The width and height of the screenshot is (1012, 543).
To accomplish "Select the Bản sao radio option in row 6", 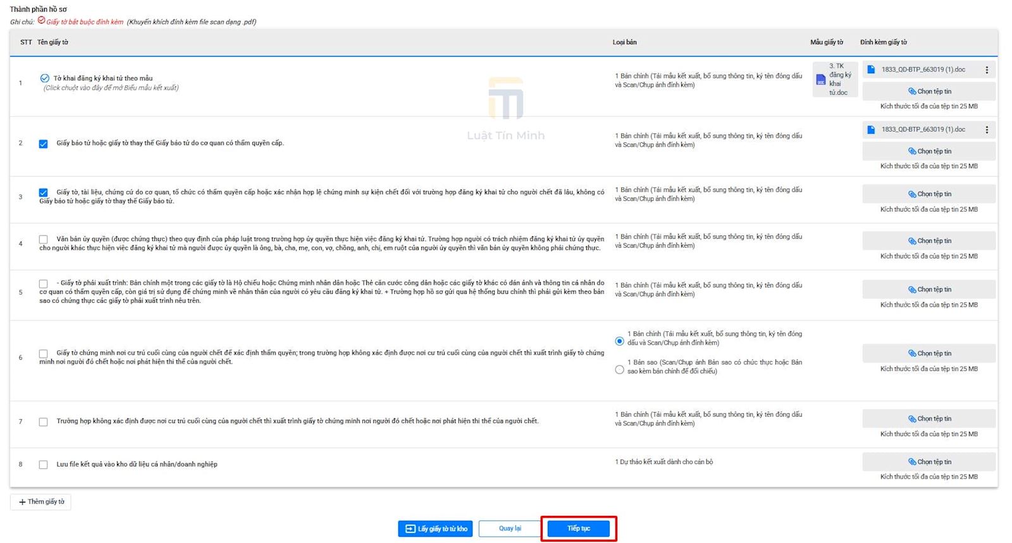I will click(619, 370).
